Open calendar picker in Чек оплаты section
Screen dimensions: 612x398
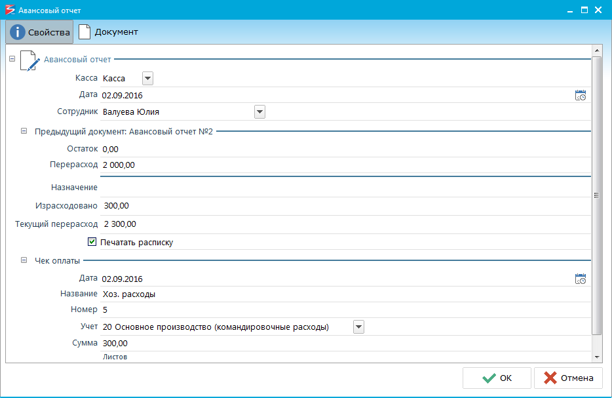pos(581,279)
